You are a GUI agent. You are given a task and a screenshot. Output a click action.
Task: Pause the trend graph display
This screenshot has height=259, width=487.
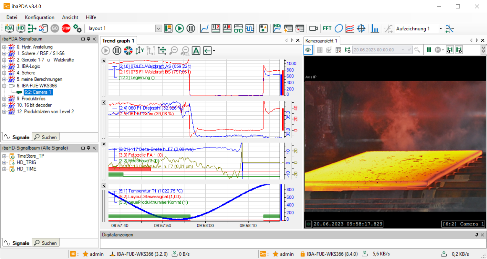[117, 50]
